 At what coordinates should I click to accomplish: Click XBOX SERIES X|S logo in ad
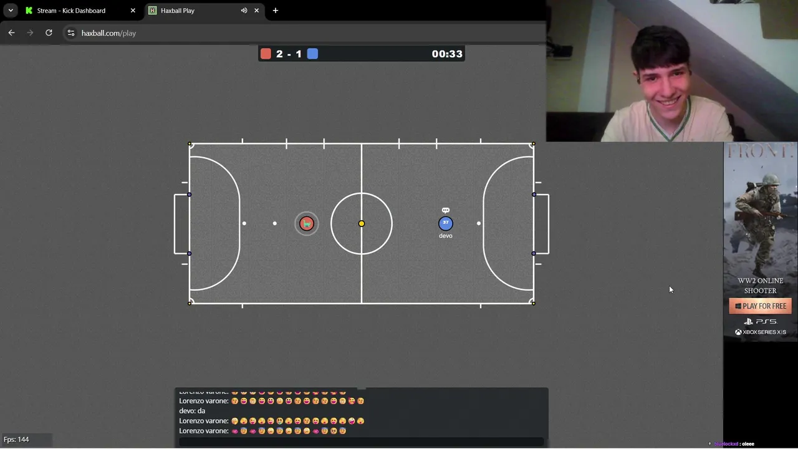pyautogui.click(x=760, y=332)
